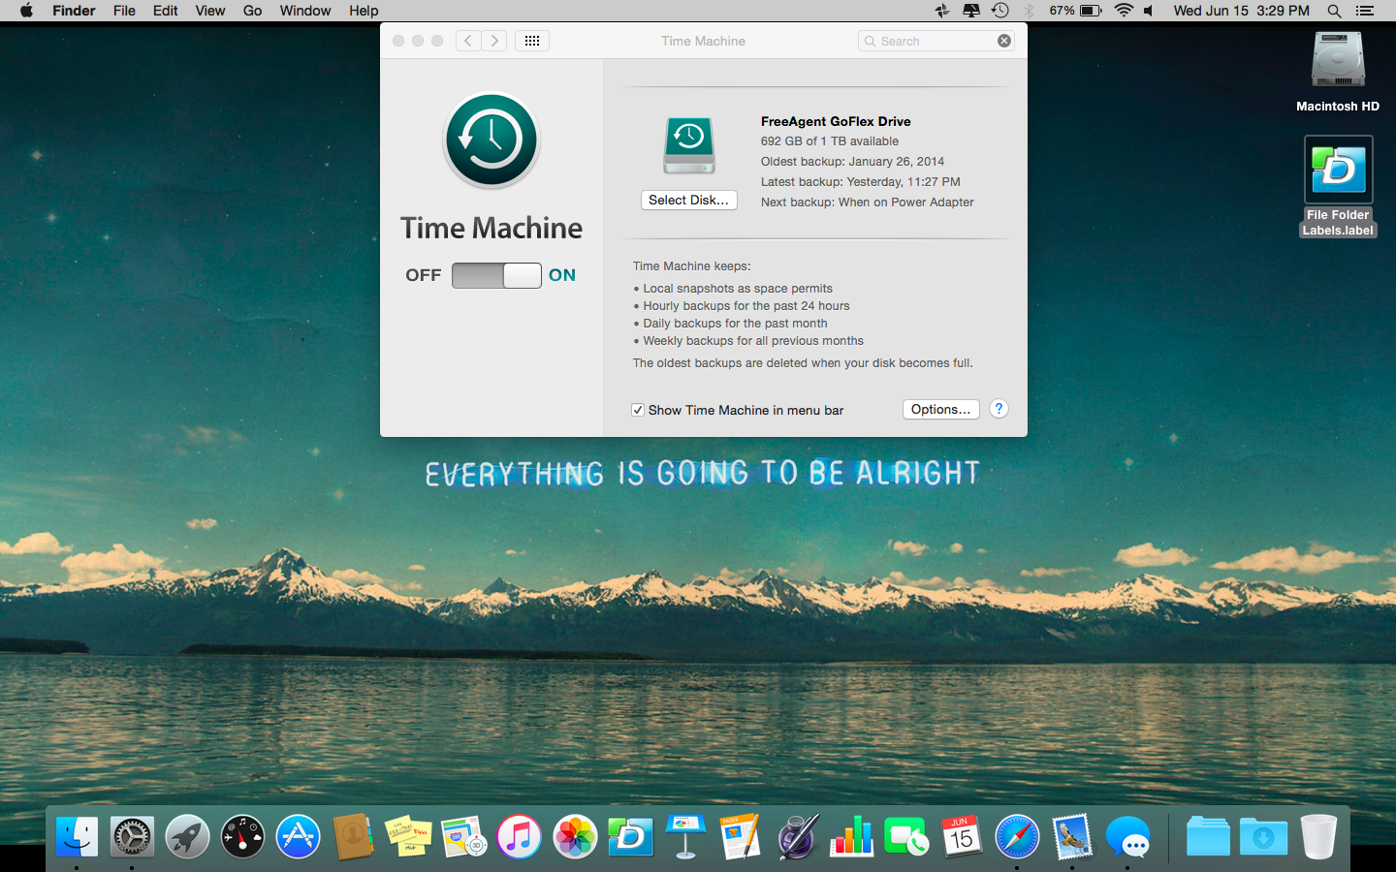
Task: Open Safari compass in the Dock
Action: tap(1017, 835)
